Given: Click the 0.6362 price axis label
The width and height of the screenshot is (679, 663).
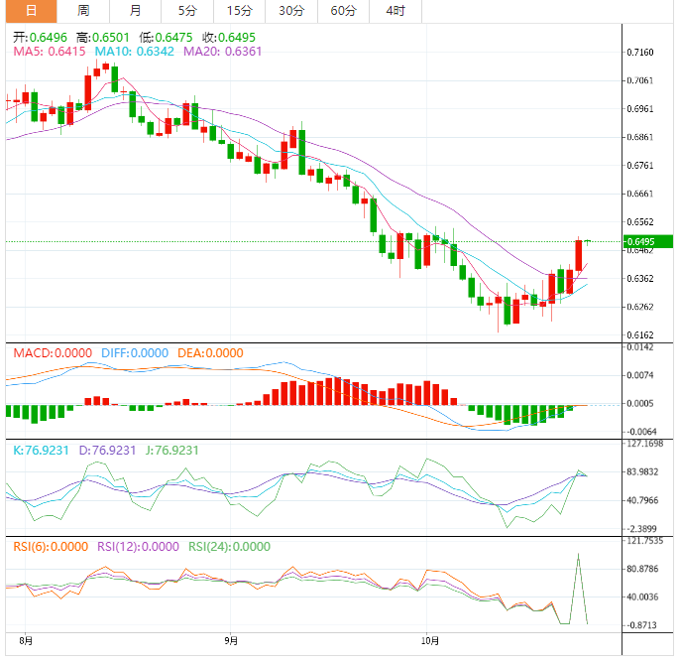Looking at the screenshot, I should click(x=640, y=278).
